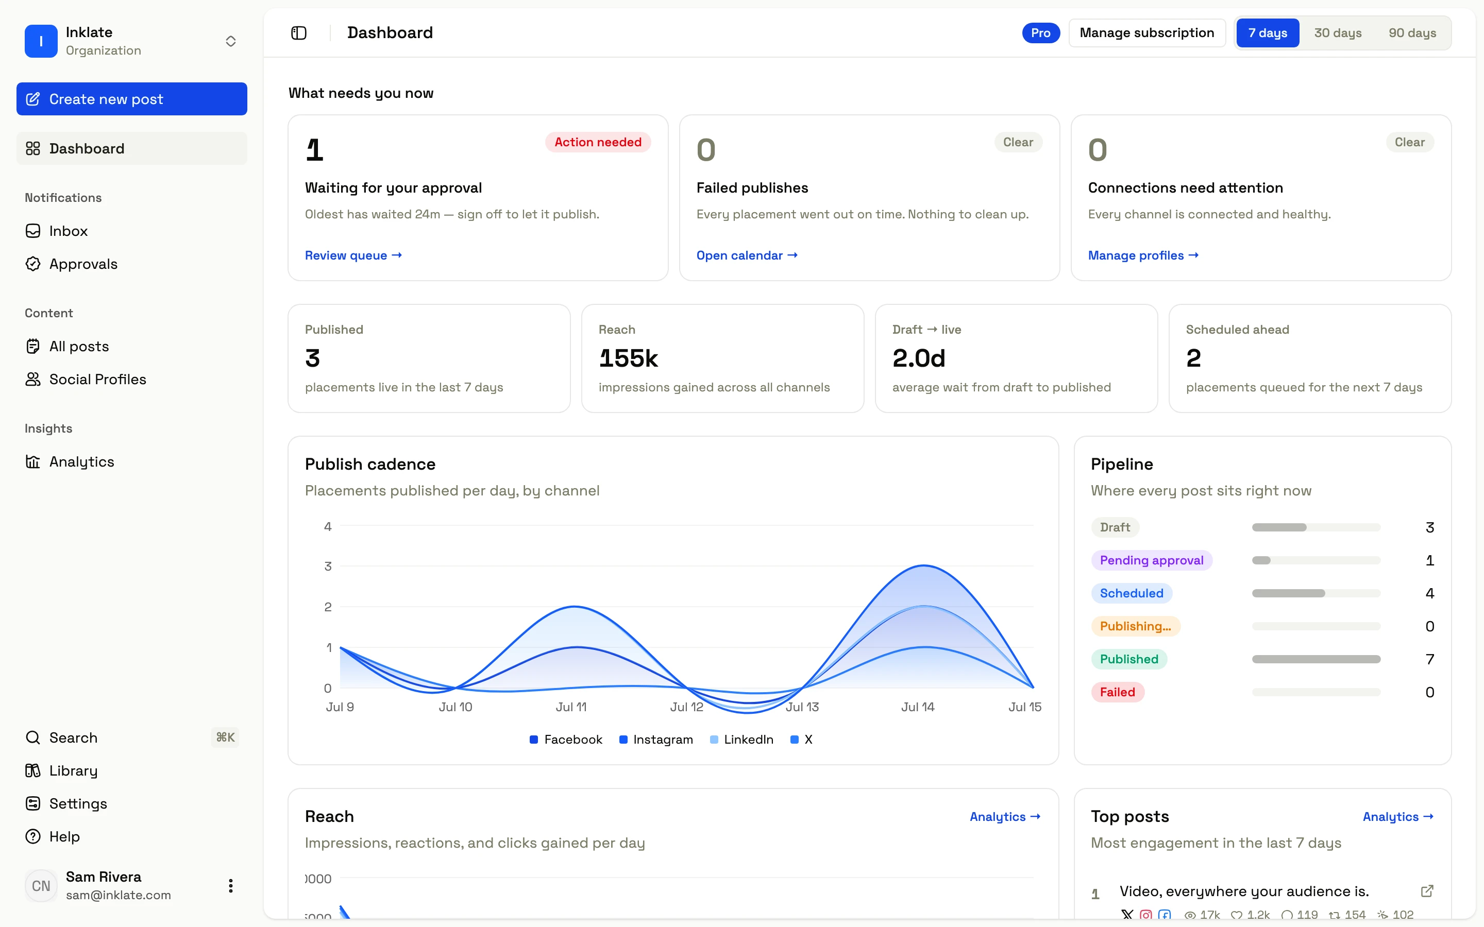Viewport: 1484px width, 927px height.
Task: Click the Help question mark icon
Action: coord(33,836)
